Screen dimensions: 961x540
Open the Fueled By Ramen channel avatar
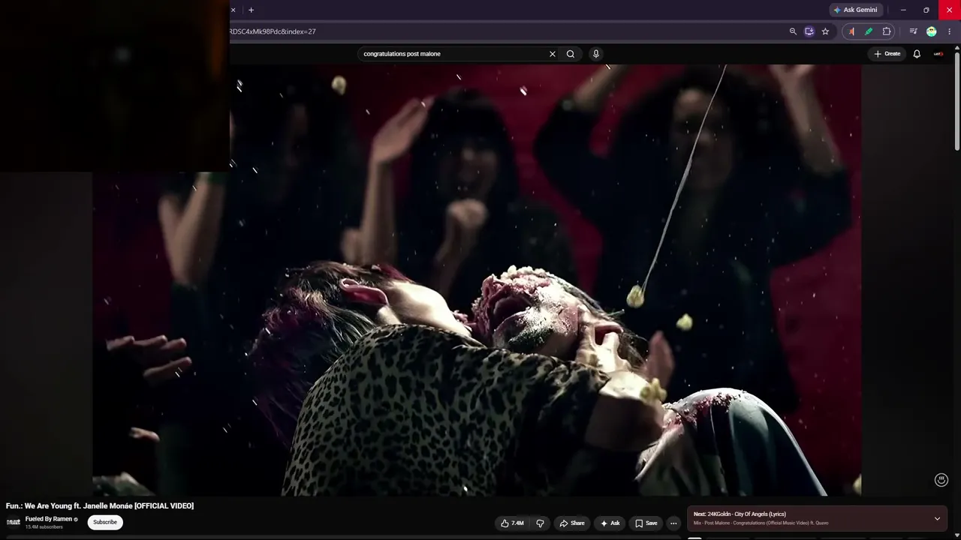pos(14,522)
